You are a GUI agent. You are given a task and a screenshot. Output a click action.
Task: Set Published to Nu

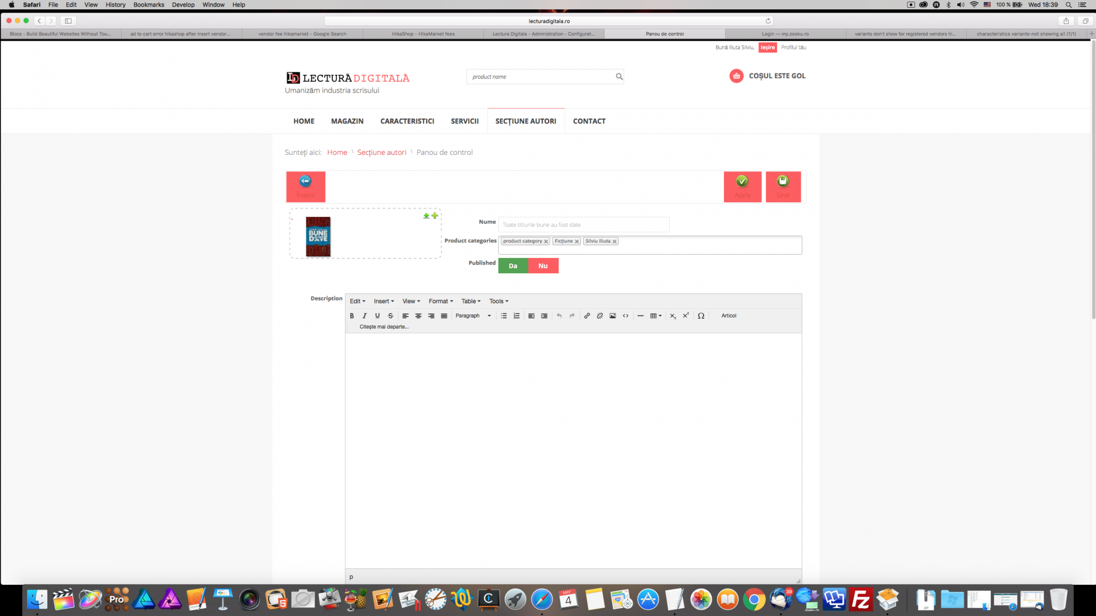(543, 266)
